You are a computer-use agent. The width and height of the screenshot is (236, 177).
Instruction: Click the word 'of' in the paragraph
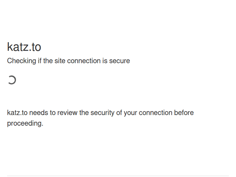[119, 113]
